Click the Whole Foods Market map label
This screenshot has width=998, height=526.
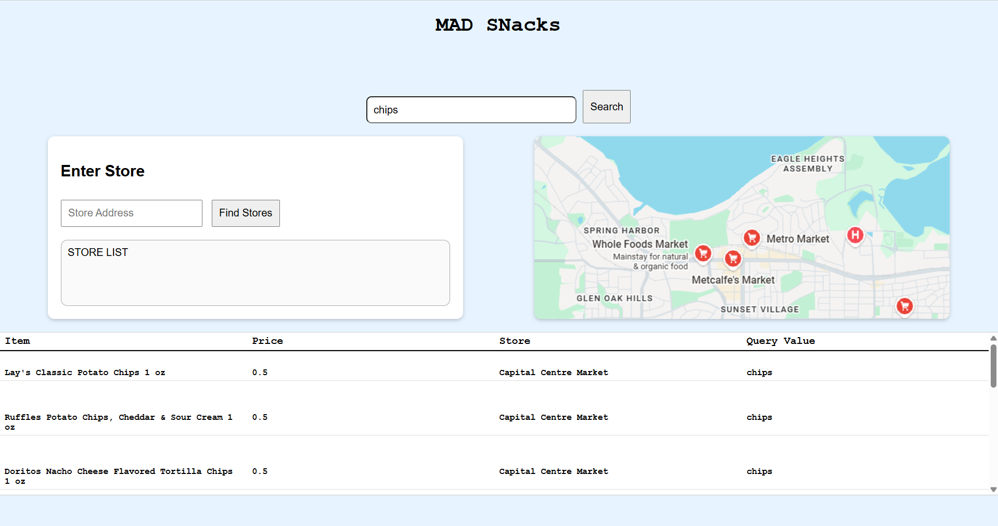[640, 244]
